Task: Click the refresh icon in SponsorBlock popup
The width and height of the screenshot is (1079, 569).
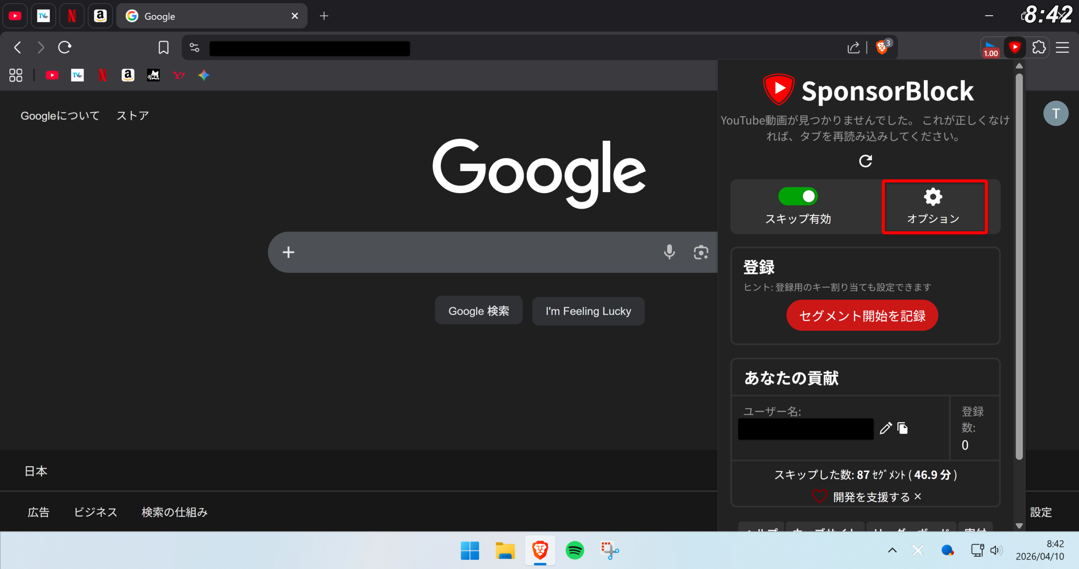Action: tap(865, 161)
